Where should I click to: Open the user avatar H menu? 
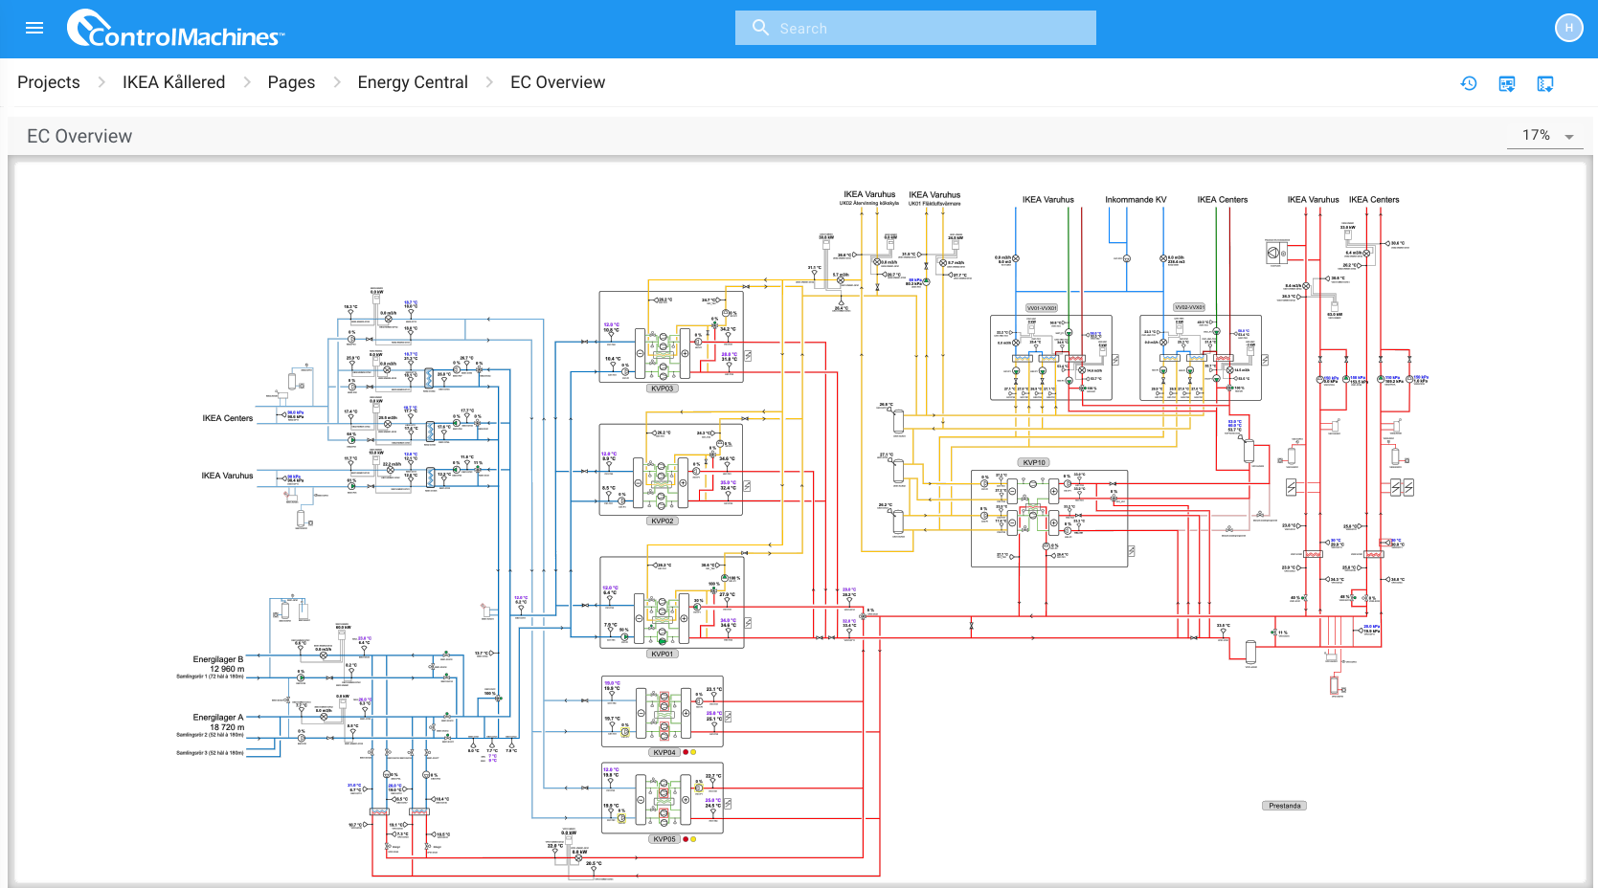1568,28
